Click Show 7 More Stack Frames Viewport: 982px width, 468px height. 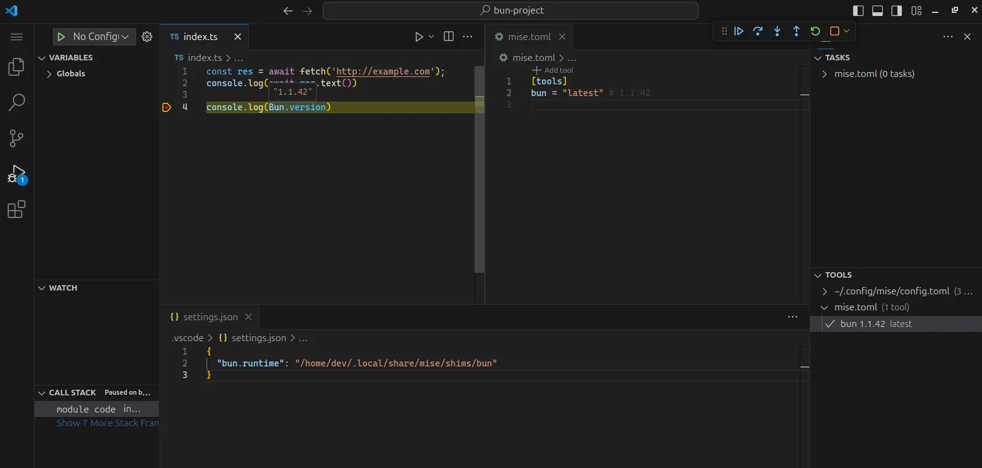pos(107,423)
